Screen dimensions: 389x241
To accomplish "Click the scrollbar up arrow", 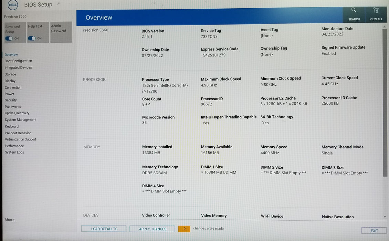I will 384,27.
